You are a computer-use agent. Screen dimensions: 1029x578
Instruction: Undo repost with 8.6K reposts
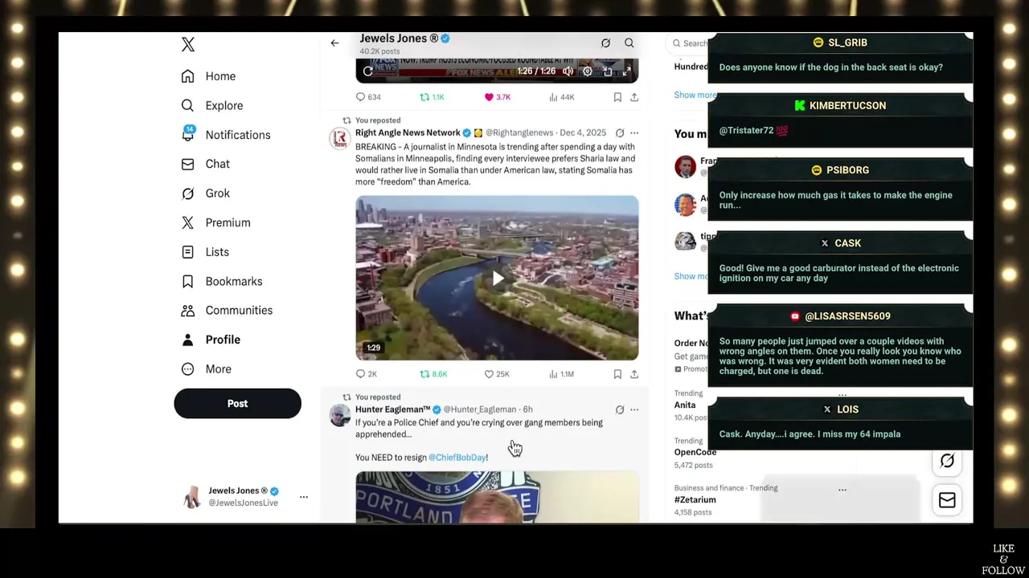coord(433,374)
